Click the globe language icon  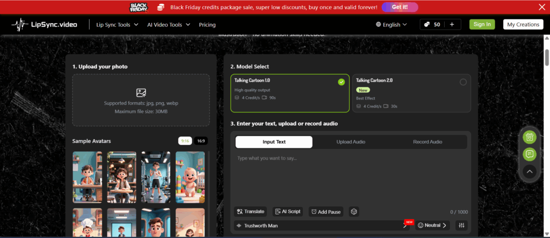pos(379,25)
